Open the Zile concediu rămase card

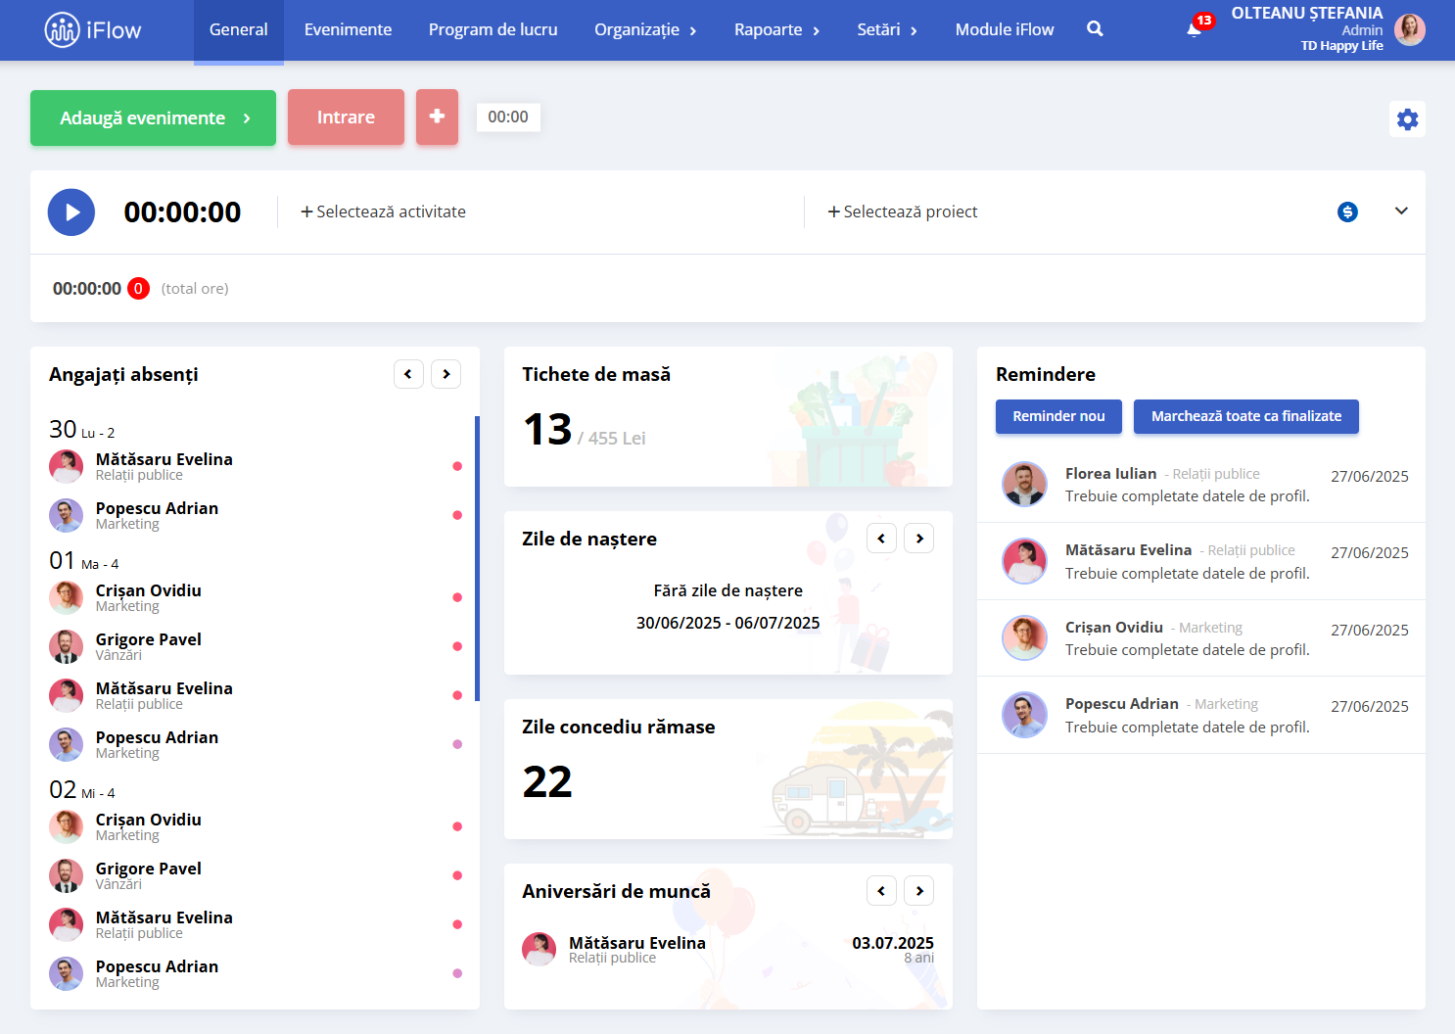727,769
